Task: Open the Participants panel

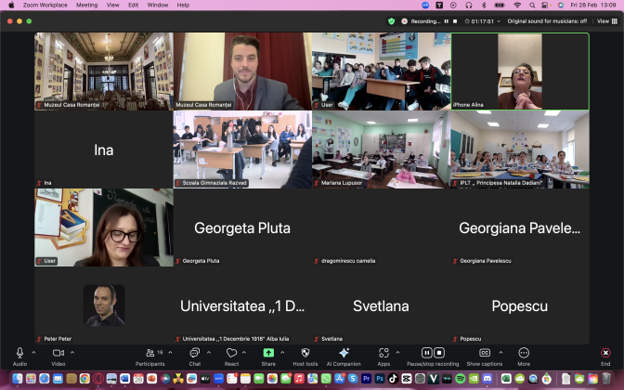Action: pos(150,354)
